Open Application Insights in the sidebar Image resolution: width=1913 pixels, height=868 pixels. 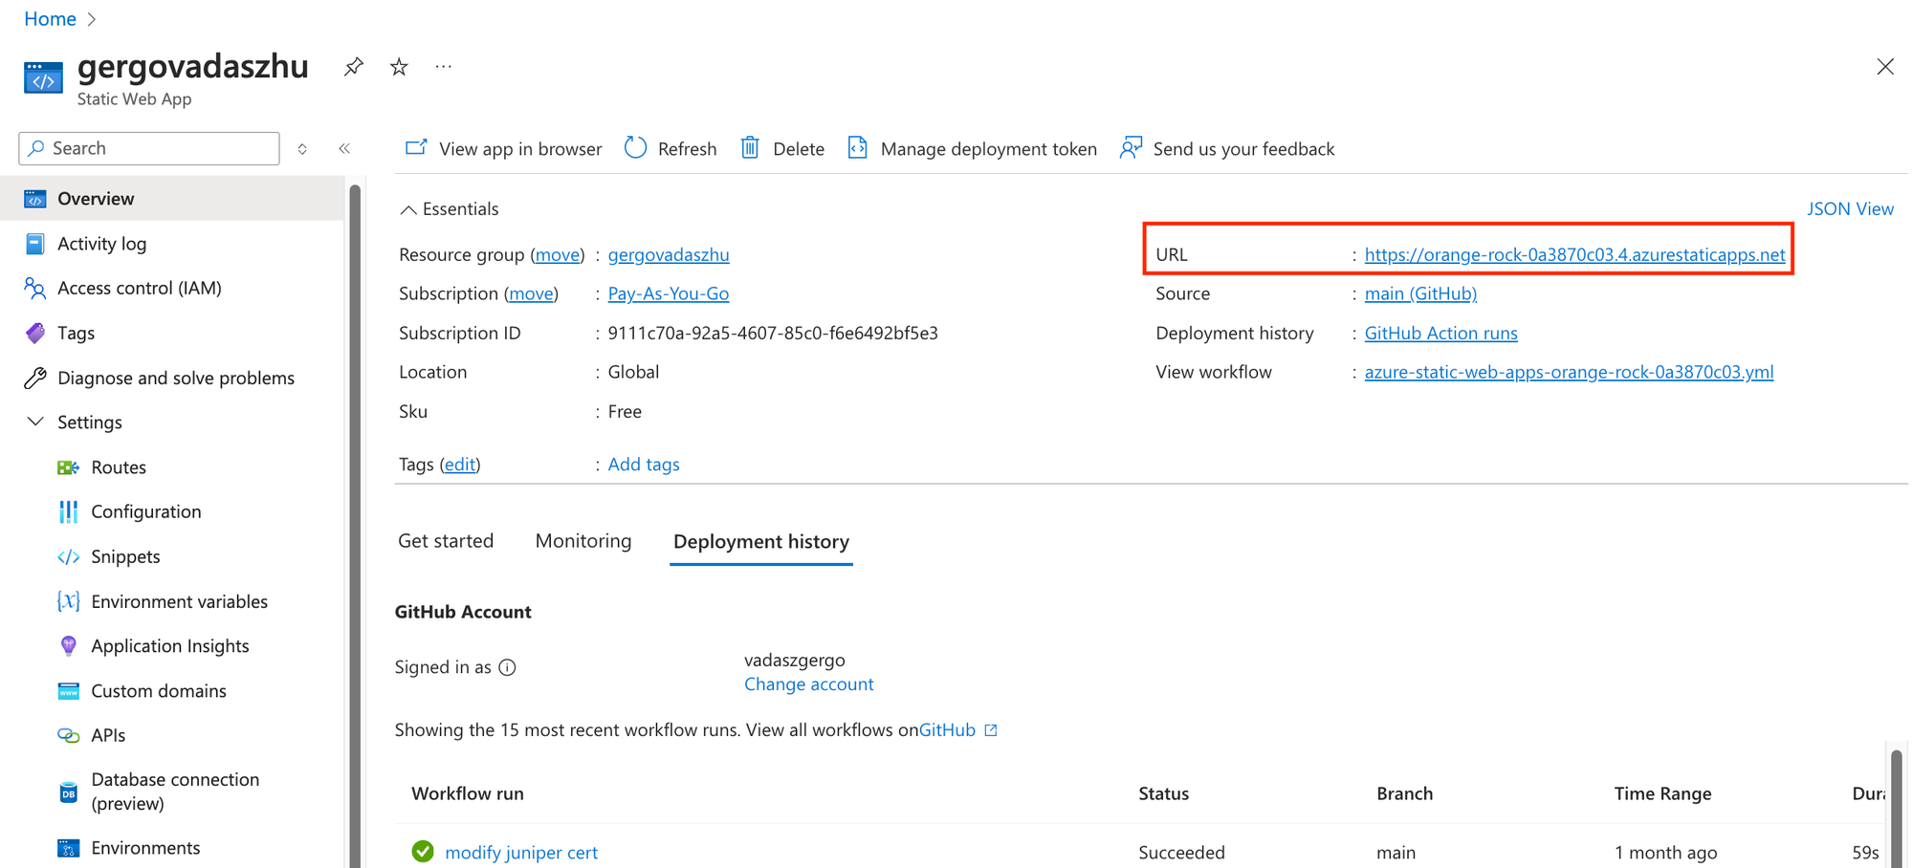tap(169, 646)
